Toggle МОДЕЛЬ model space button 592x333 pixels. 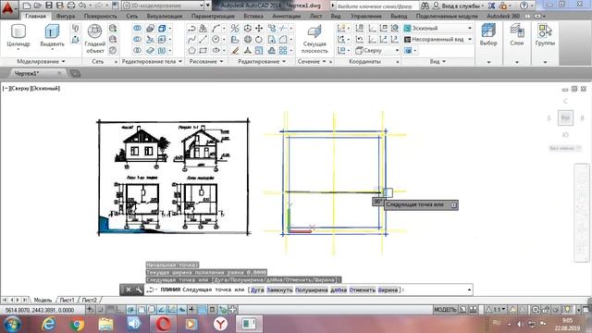pyautogui.click(x=445, y=310)
